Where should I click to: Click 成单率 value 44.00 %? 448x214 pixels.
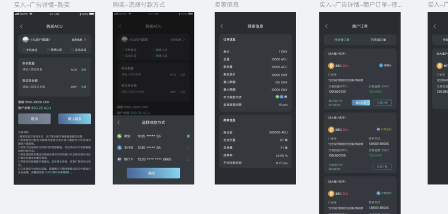tap(282, 155)
